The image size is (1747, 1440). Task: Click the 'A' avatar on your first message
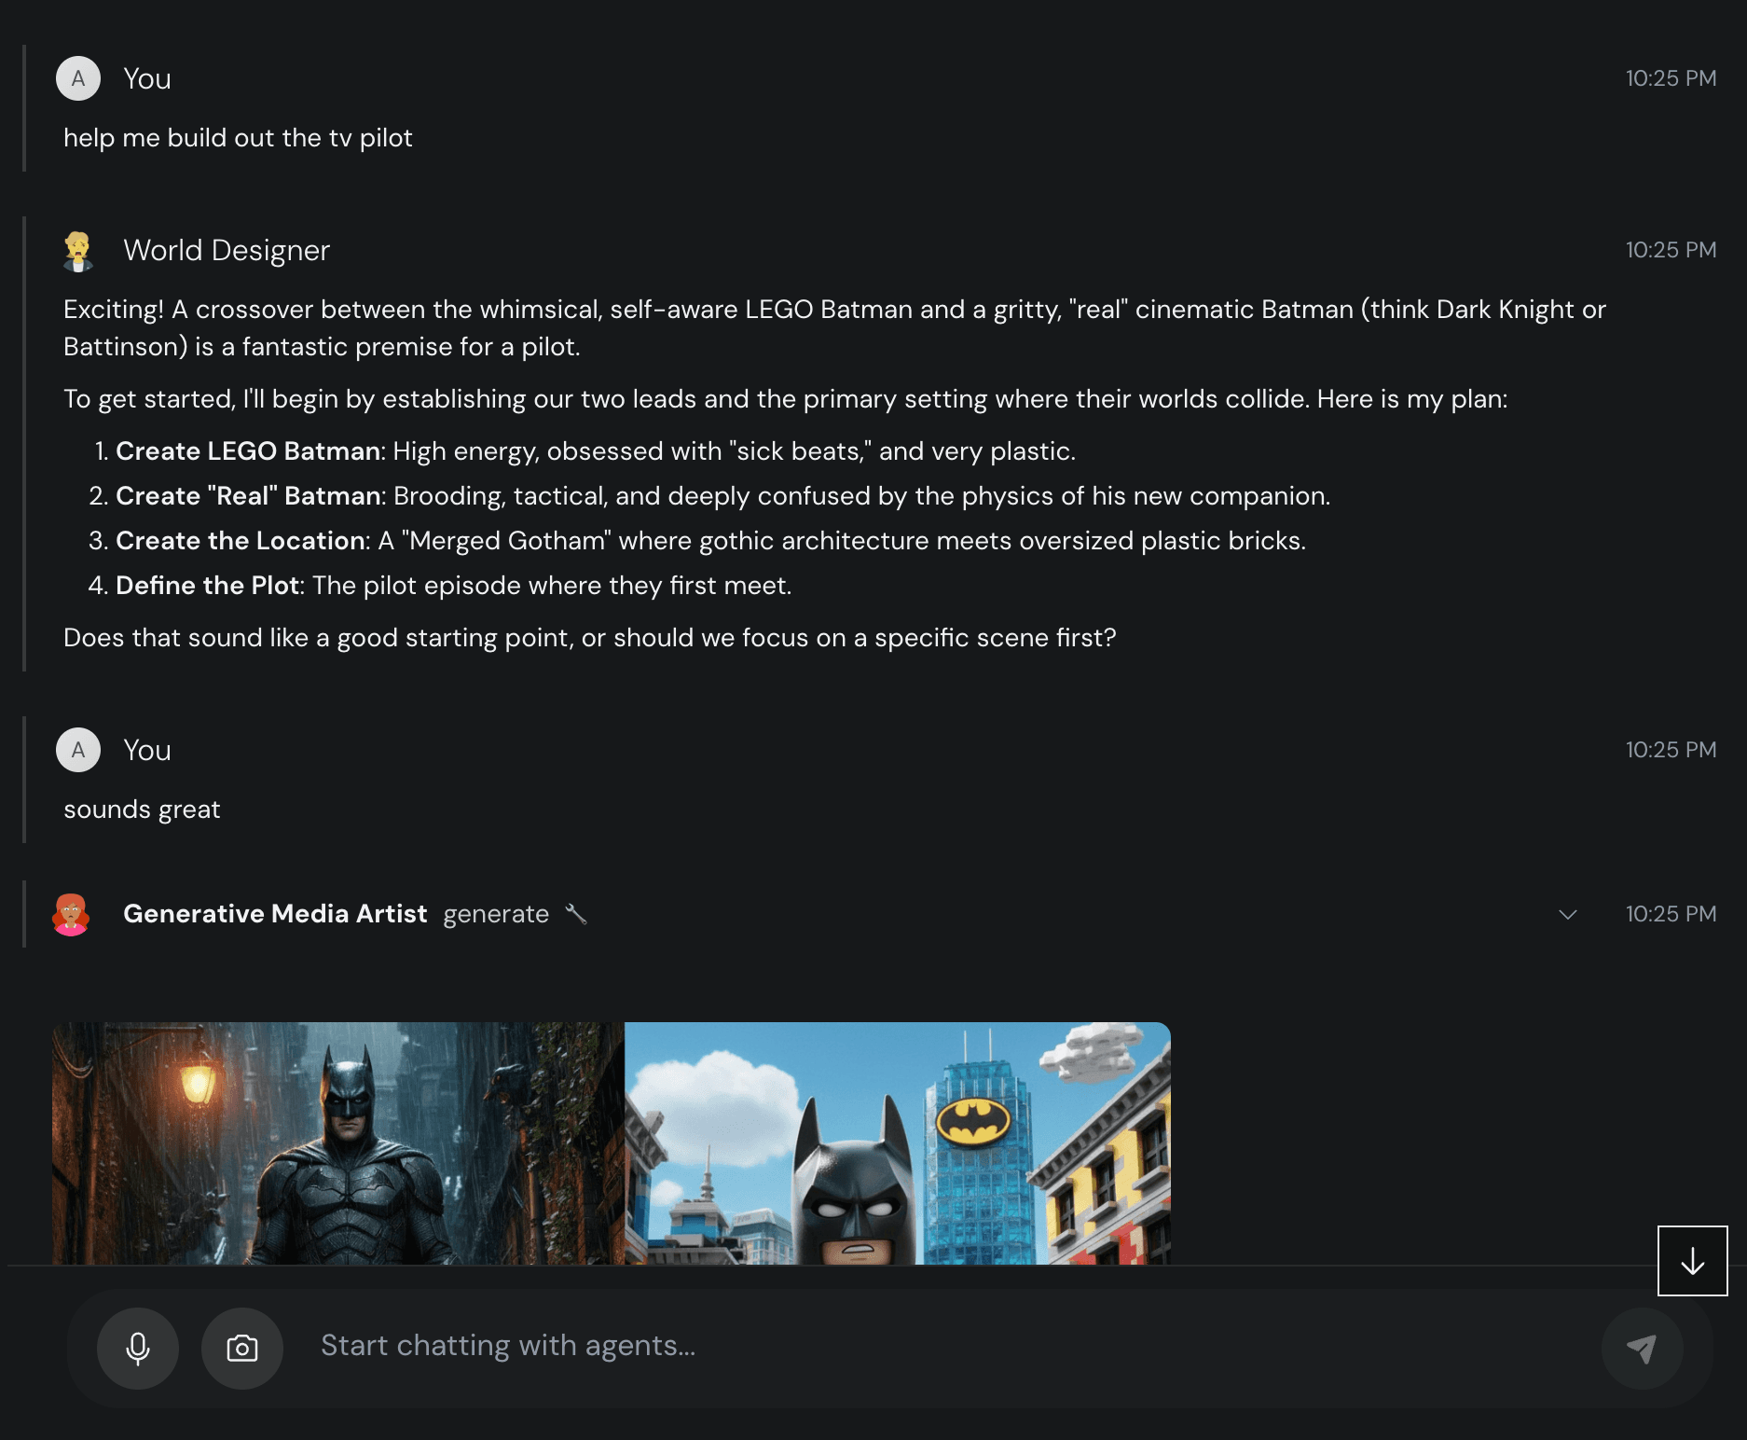[x=78, y=77]
